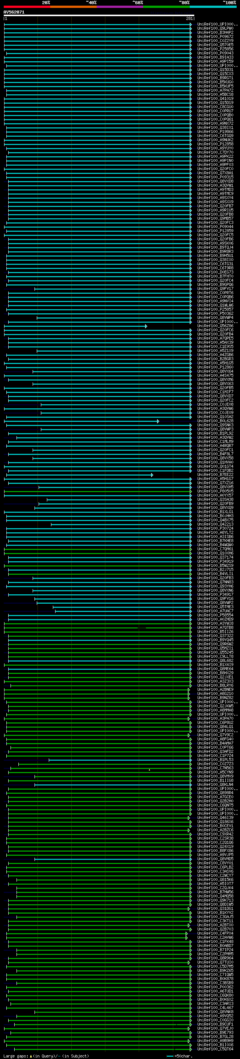240x1059 pixels.
Task: Select the UniRef100_Q15D31 label
Action: (x=215, y=70)
